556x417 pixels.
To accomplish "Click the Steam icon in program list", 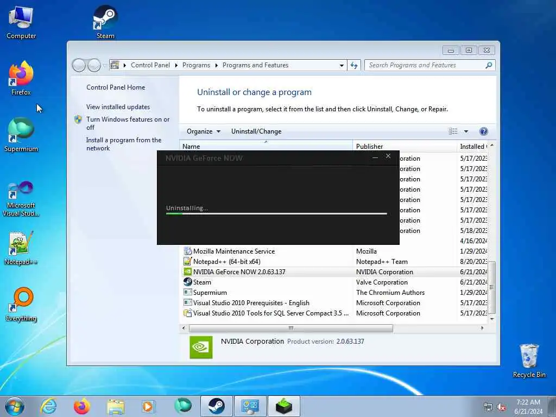I will pos(187,282).
